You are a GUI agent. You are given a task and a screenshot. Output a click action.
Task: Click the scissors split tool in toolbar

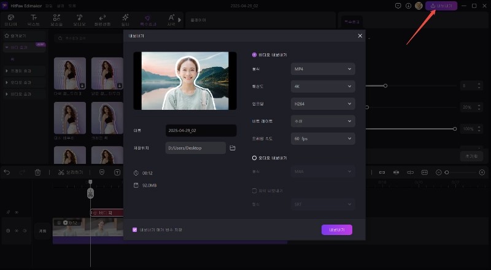tap(61, 172)
